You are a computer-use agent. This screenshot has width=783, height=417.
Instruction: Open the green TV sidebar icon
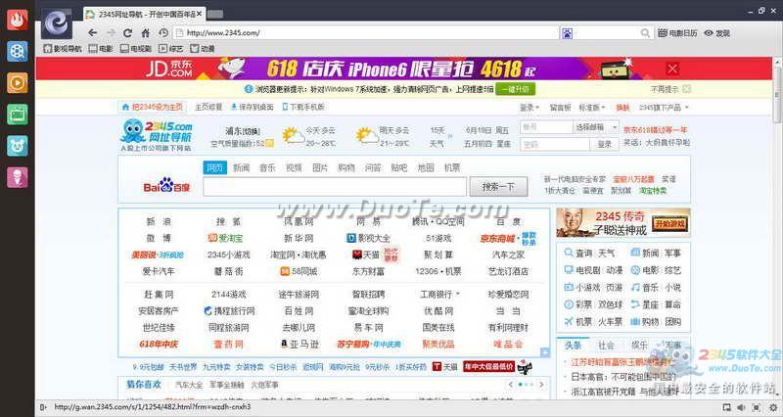pyautogui.click(x=18, y=115)
